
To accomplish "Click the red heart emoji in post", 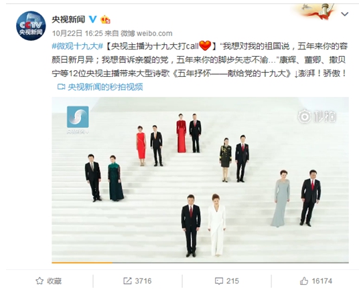I will (205, 45).
